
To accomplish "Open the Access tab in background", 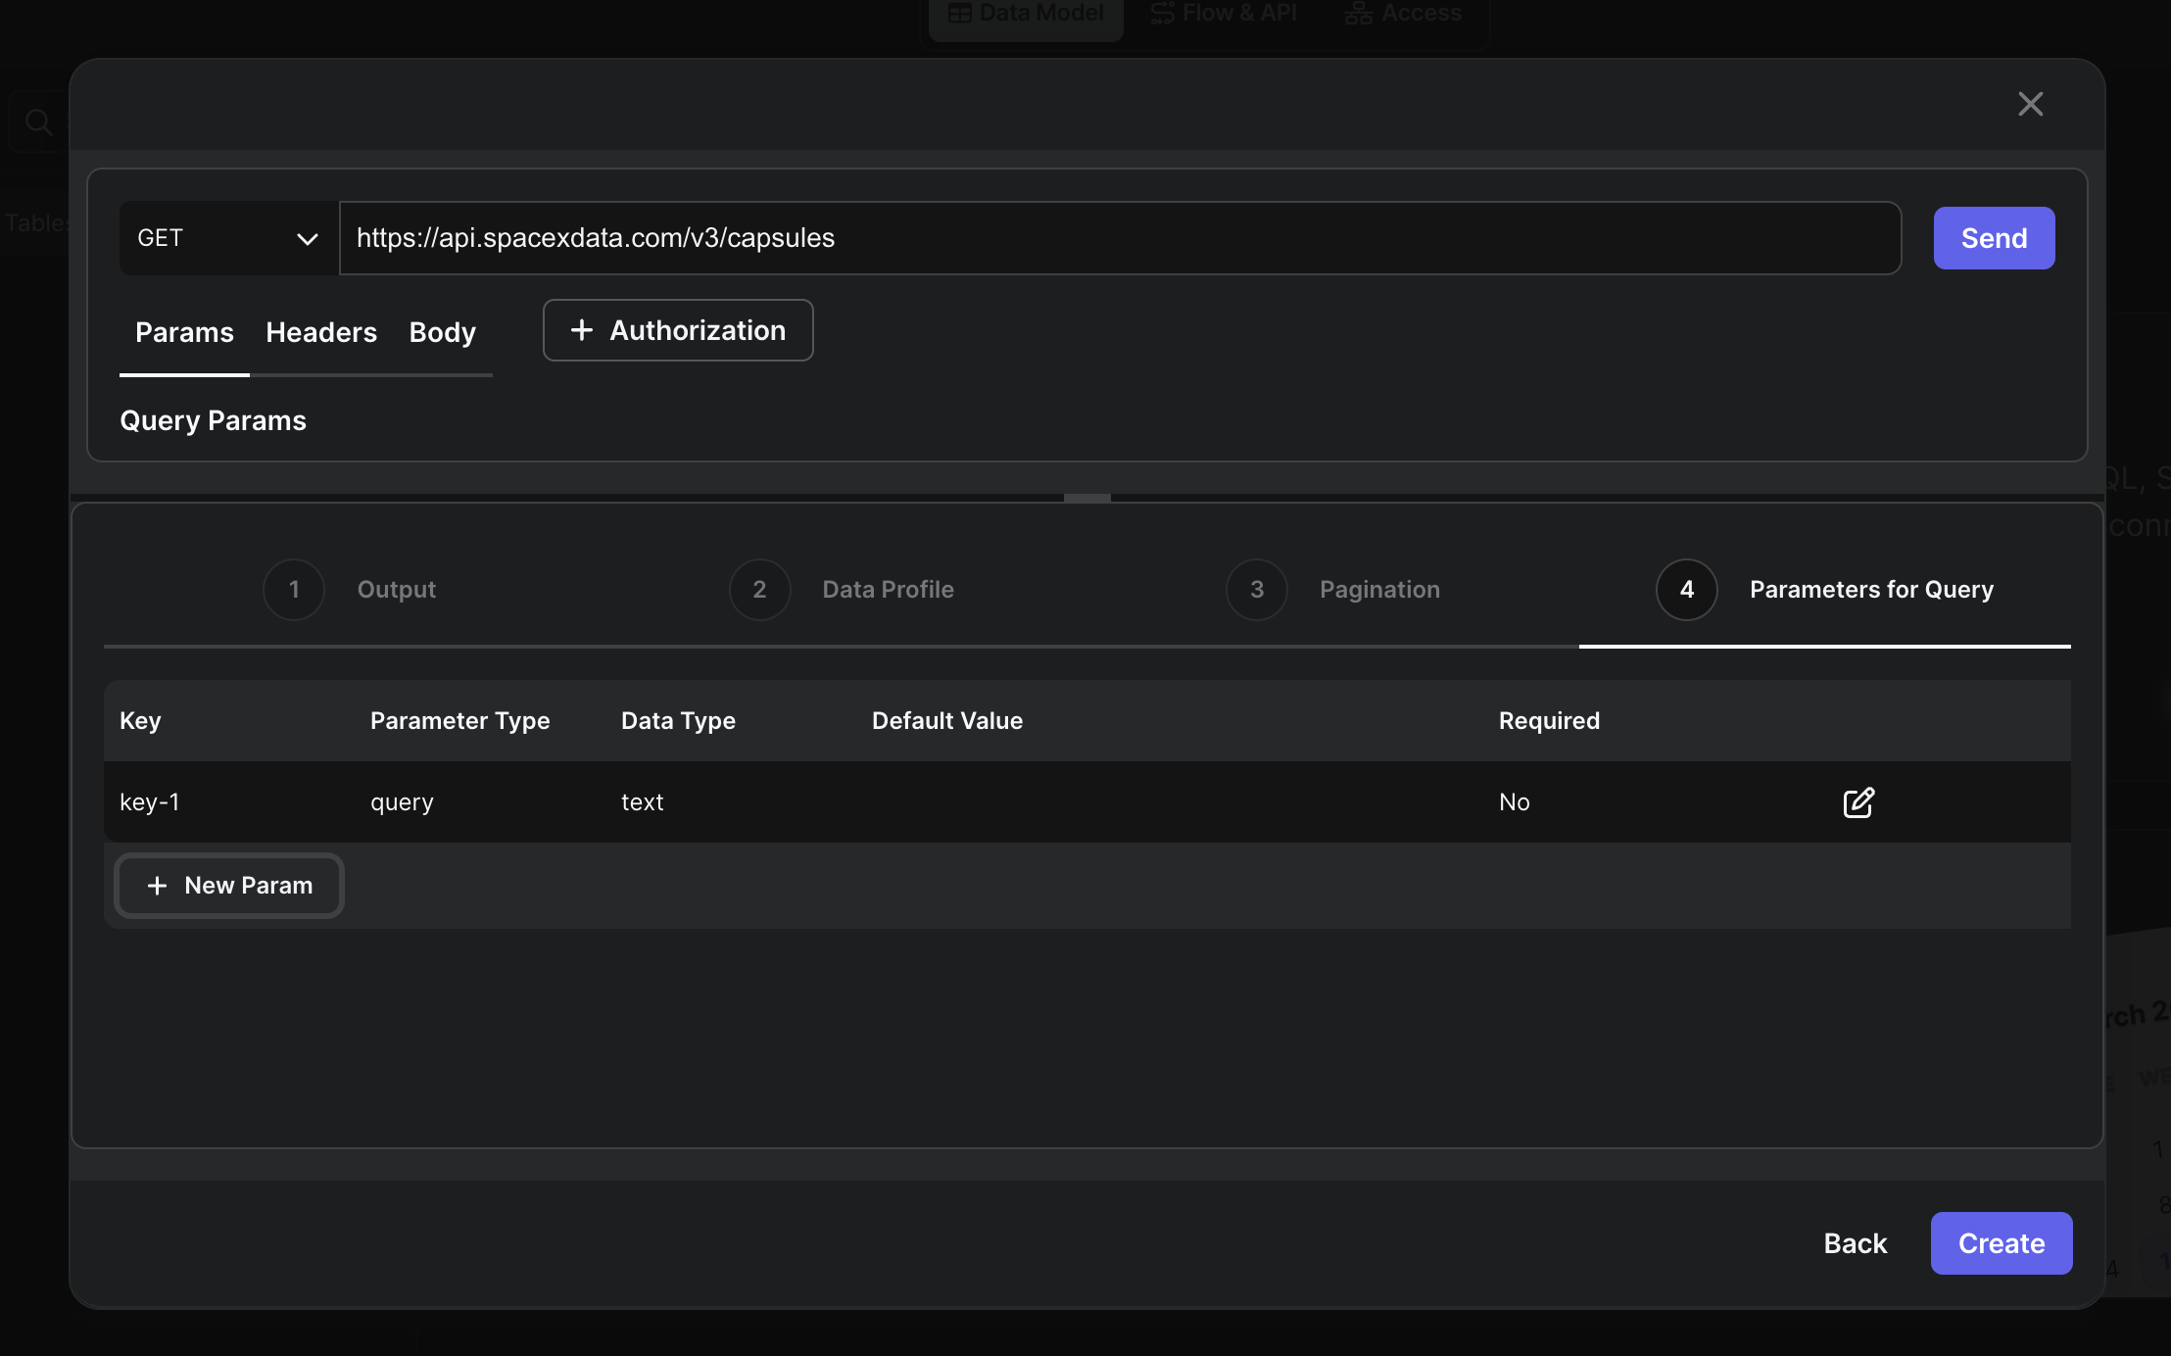I will coord(1403,14).
